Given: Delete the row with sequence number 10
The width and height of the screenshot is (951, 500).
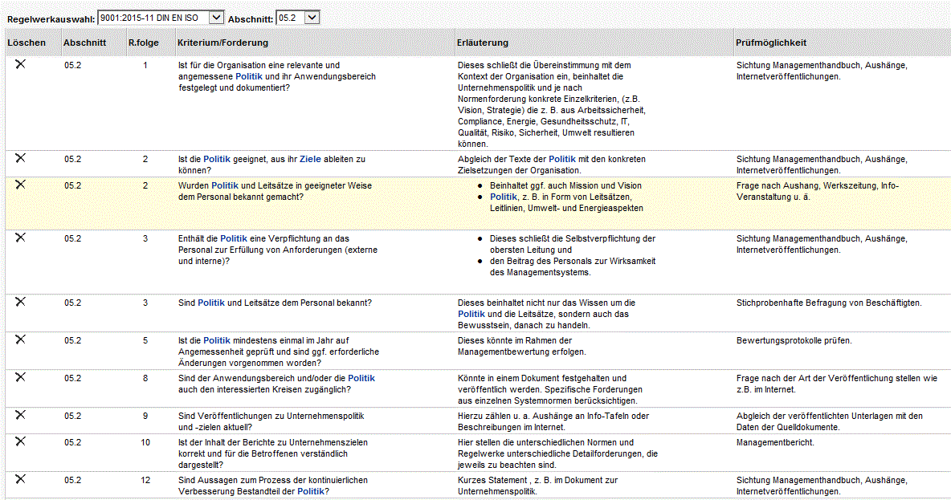Looking at the screenshot, I should tap(20, 441).
